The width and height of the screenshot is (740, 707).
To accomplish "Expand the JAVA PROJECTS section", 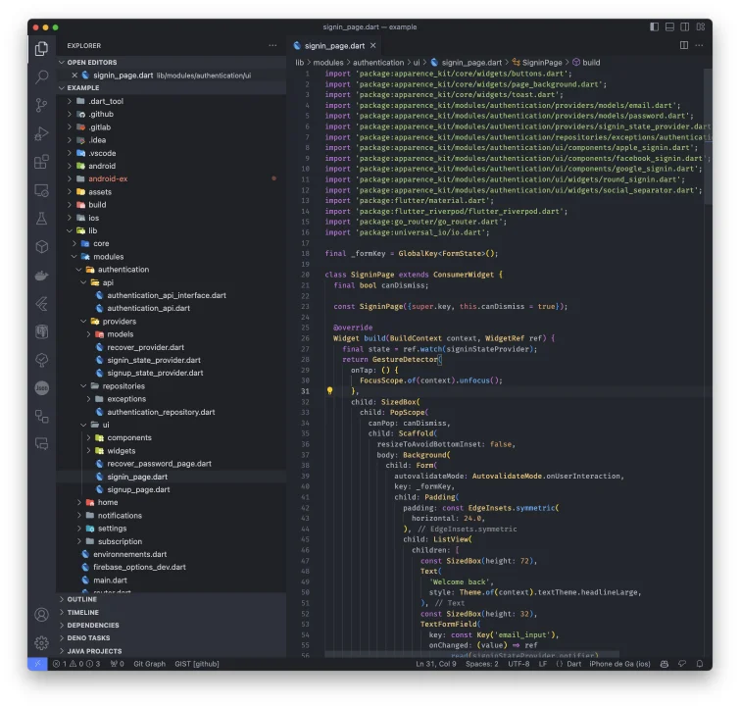I will (x=172, y=651).
